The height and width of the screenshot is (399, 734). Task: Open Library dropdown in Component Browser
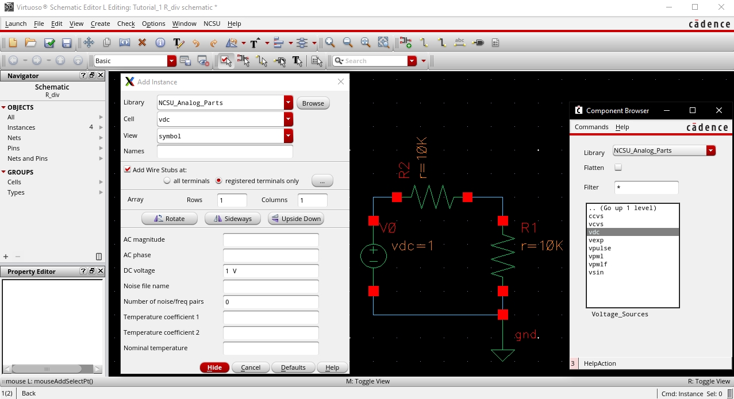tap(711, 151)
